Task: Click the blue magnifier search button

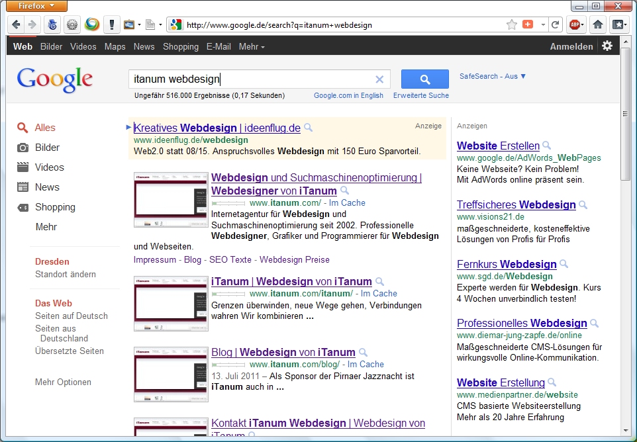Action: (425, 79)
